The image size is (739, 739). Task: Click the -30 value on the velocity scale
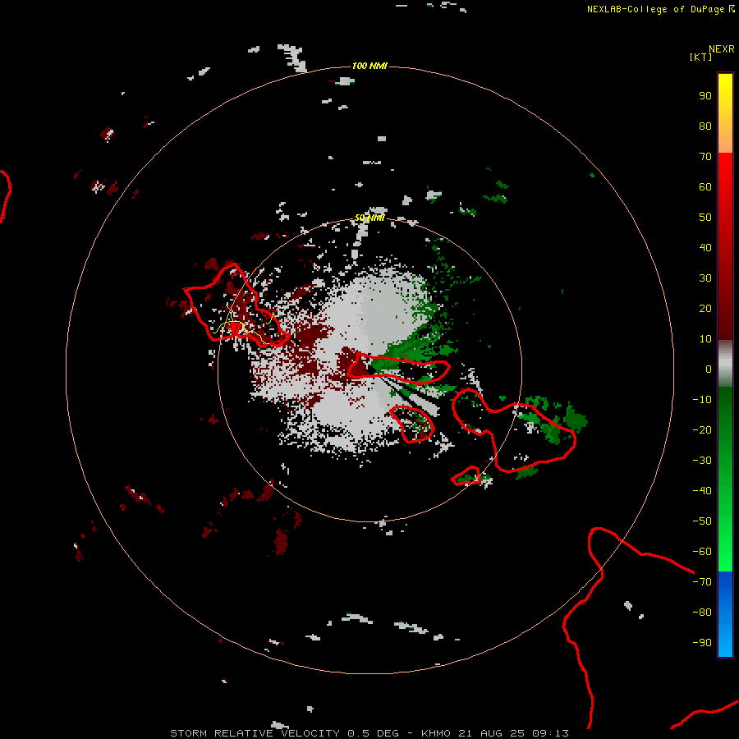click(702, 461)
